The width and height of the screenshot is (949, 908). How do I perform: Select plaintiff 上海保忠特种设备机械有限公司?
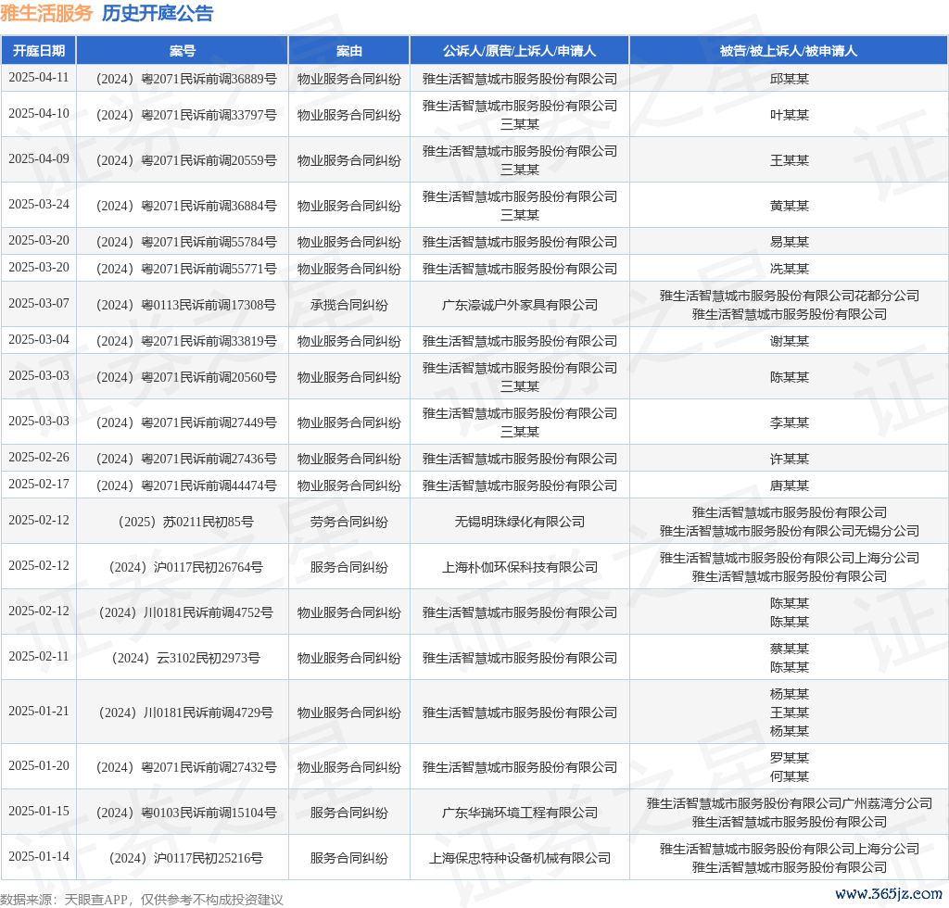click(x=519, y=858)
